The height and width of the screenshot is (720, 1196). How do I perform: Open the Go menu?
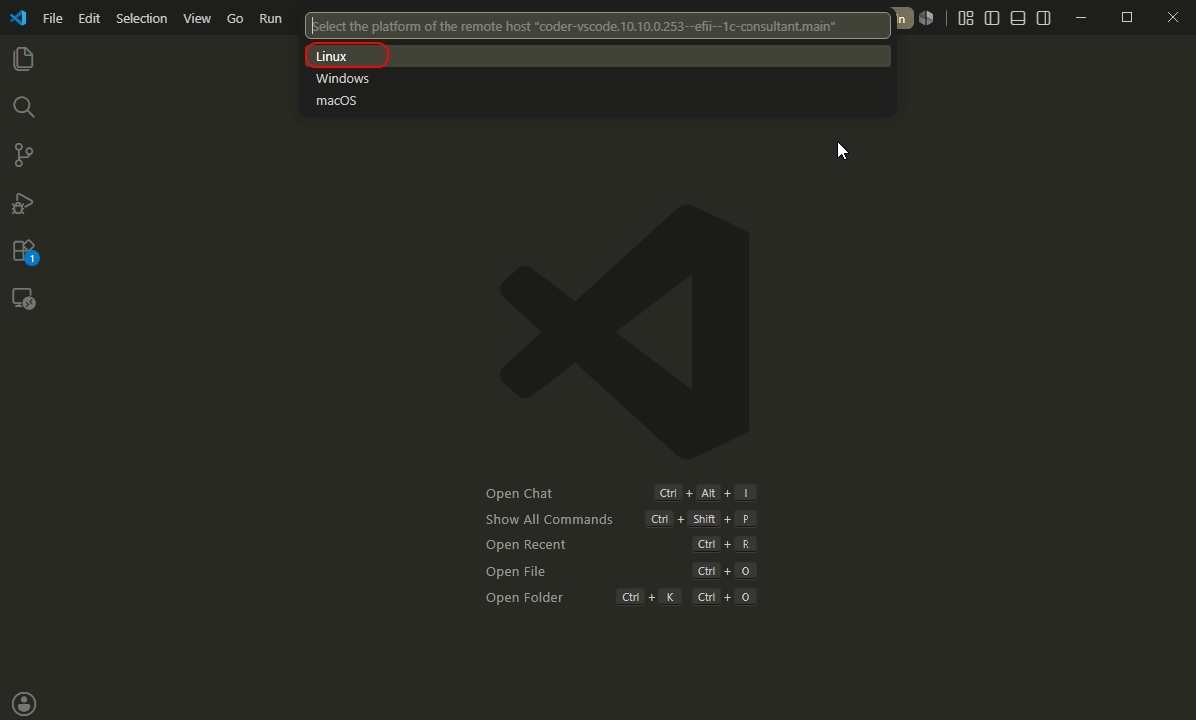click(235, 18)
